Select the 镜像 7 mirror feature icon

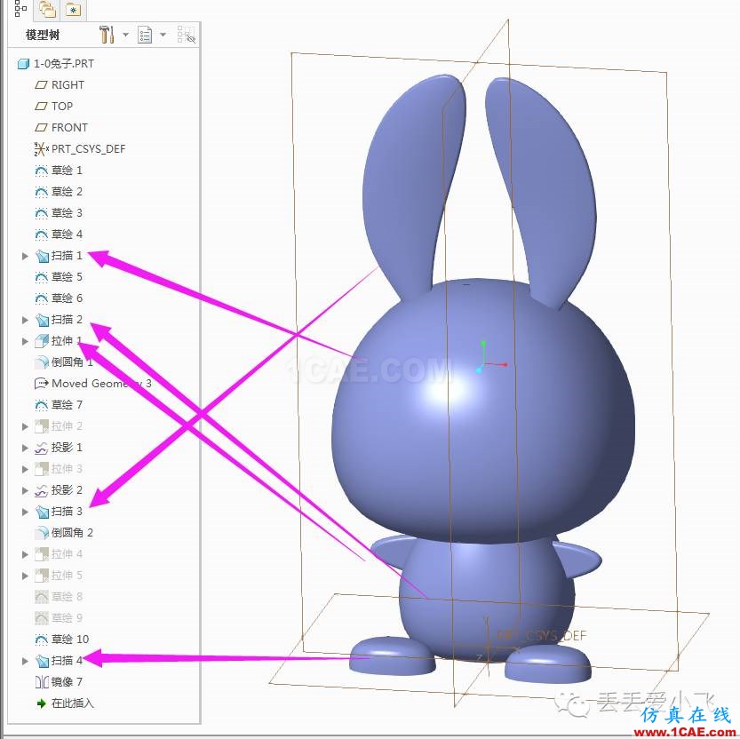42,682
